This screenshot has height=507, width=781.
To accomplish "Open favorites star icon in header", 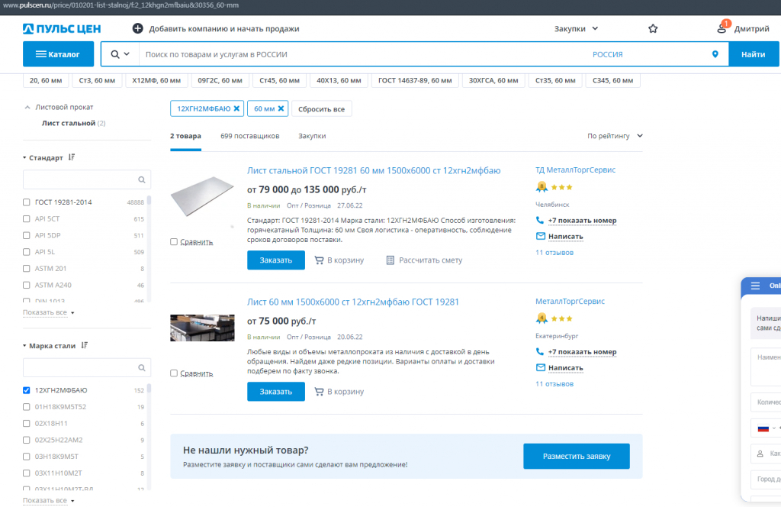I will [x=653, y=28].
